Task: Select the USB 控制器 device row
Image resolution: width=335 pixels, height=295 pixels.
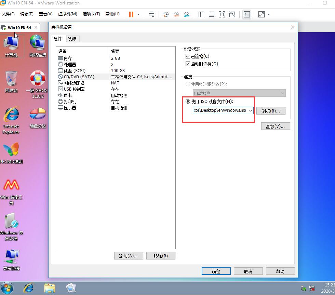Action: pyautogui.click(x=116, y=89)
